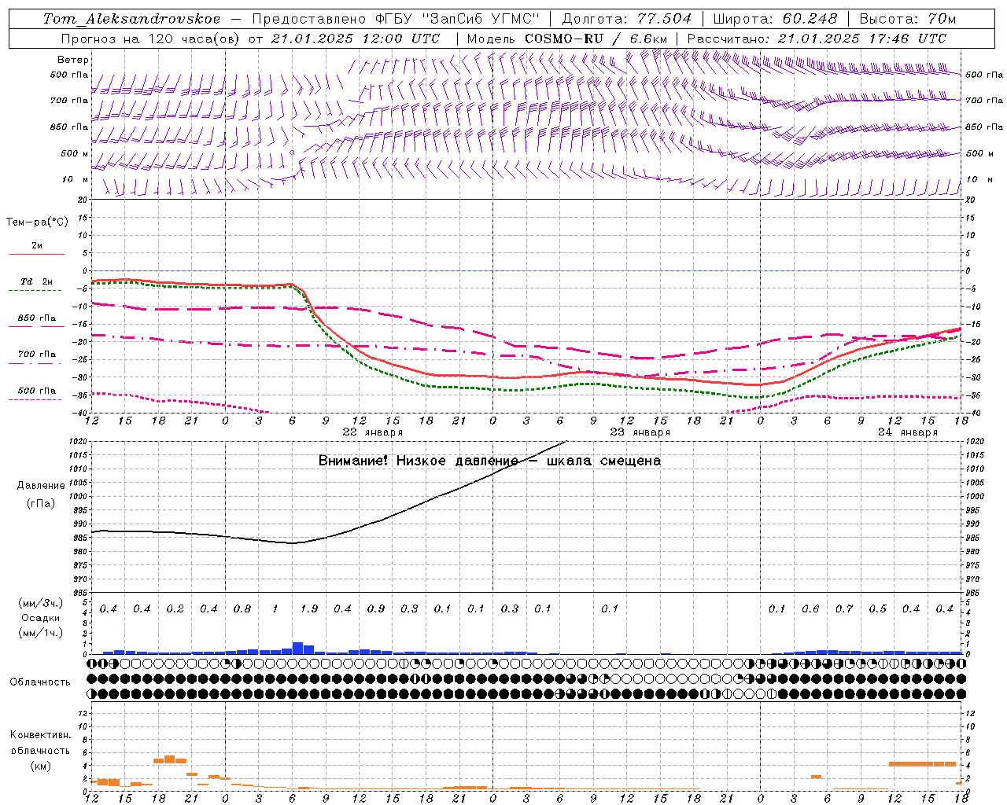1007x805 pixels.
Task: Click the precipitation value 1.9
Action: pyautogui.click(x=309, y=609)
